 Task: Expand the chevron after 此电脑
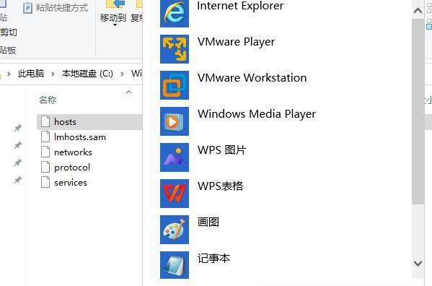point(53,74)
